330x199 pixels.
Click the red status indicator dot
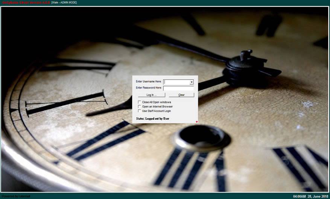point(196,122)
